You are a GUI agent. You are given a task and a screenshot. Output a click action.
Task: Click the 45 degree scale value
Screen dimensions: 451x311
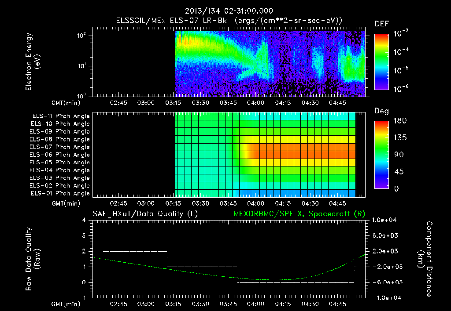[399, 172]
